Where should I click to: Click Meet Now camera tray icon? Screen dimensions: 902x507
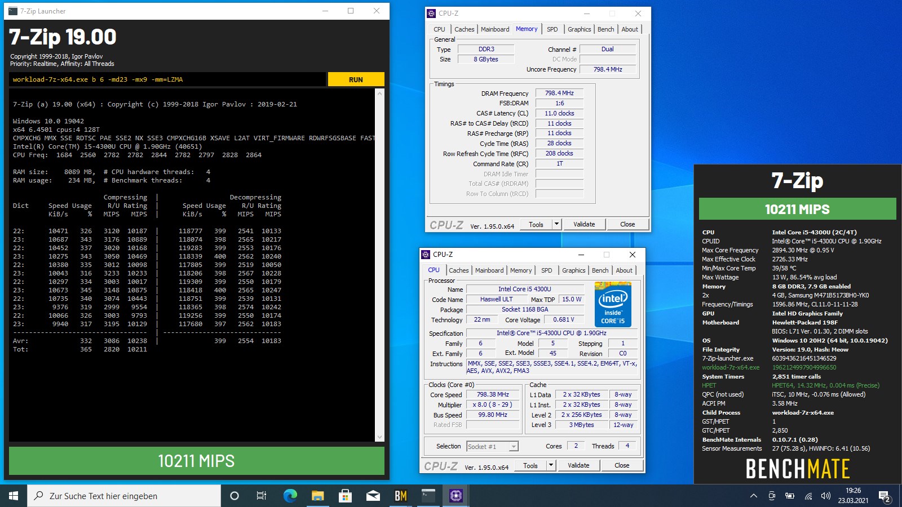pyautogui.click(x=772, y=496)
